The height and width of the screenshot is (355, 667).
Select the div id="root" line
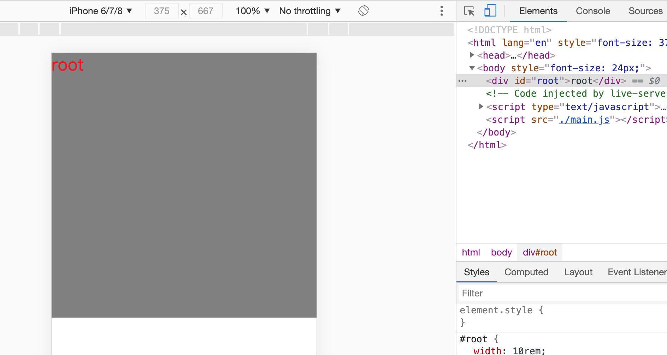point(562,81)
